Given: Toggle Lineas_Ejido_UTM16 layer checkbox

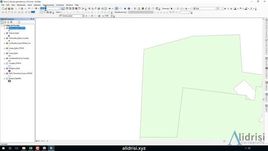Looking at the screenshot, I should [x=7, y=48].
